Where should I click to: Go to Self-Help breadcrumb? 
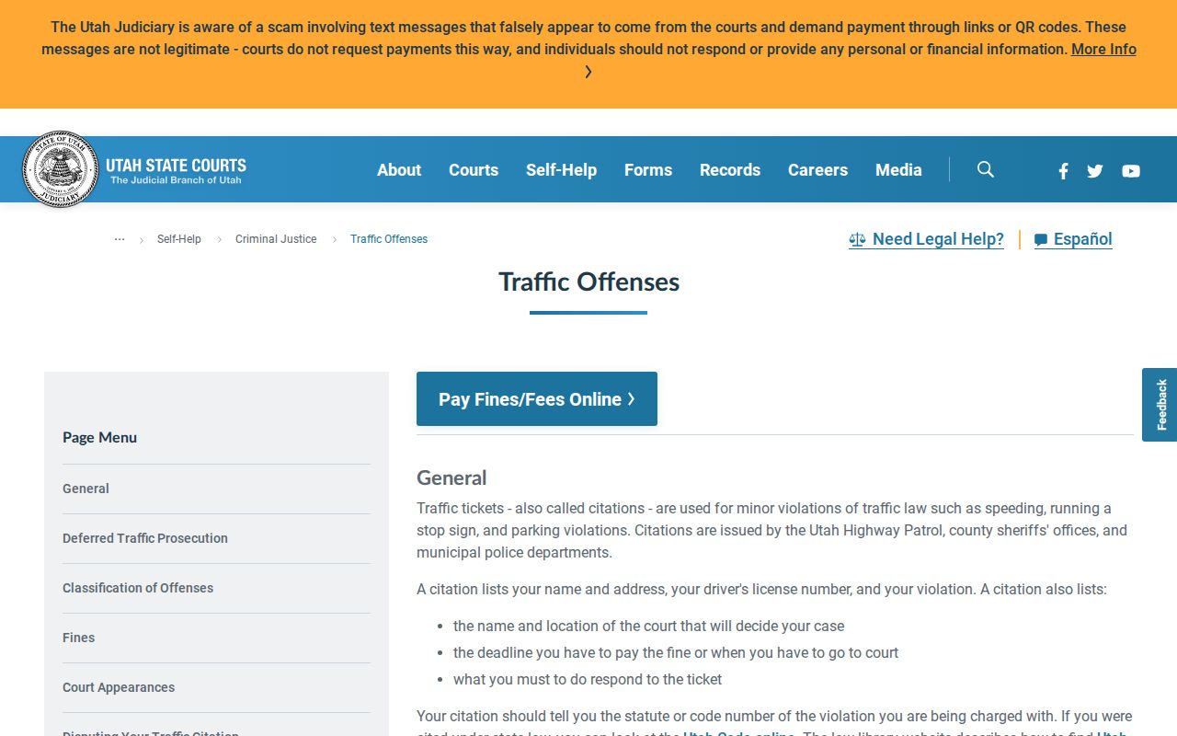[x=179, y=239]
